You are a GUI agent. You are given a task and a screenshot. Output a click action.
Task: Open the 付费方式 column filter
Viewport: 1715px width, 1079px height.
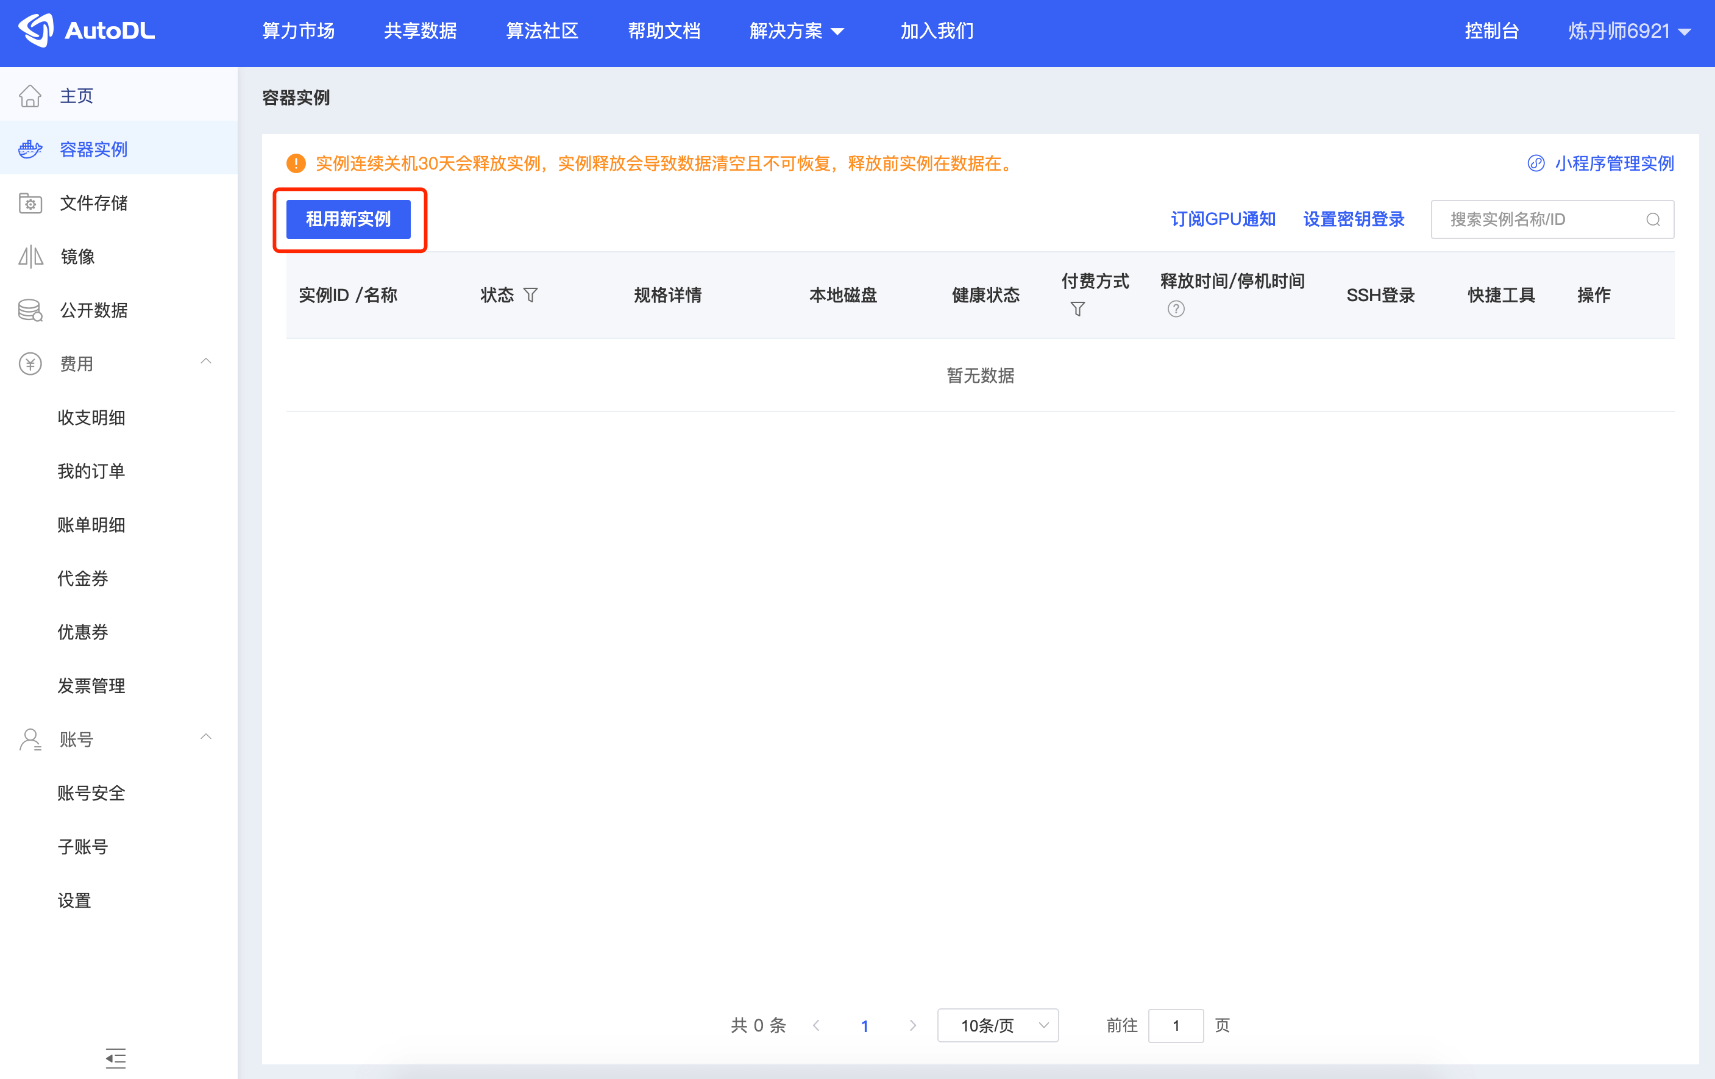click(x=1078, y=309)
